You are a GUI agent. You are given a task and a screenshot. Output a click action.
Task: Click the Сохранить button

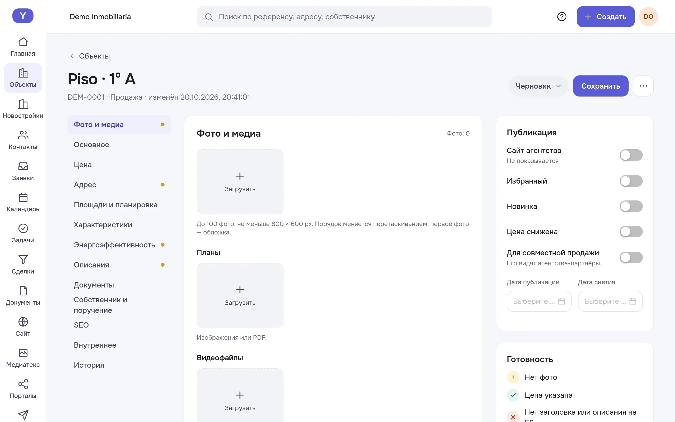point(601,86)
